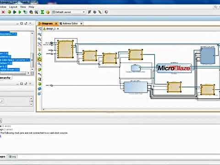220x165 pixels.
Task: Switch to the Address Editor tab
Action: pyautogui.click(x=70, y=23)
